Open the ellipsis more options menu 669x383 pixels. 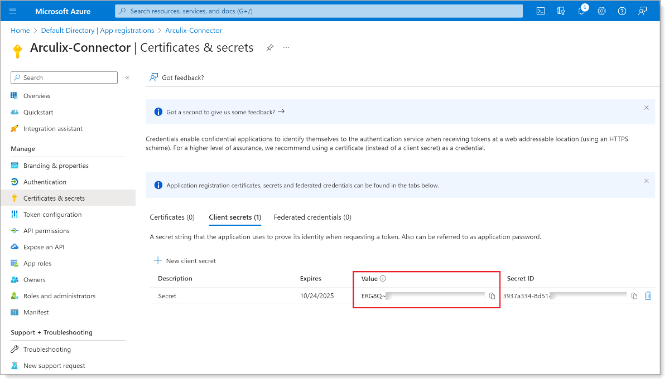tap(286, 48)
